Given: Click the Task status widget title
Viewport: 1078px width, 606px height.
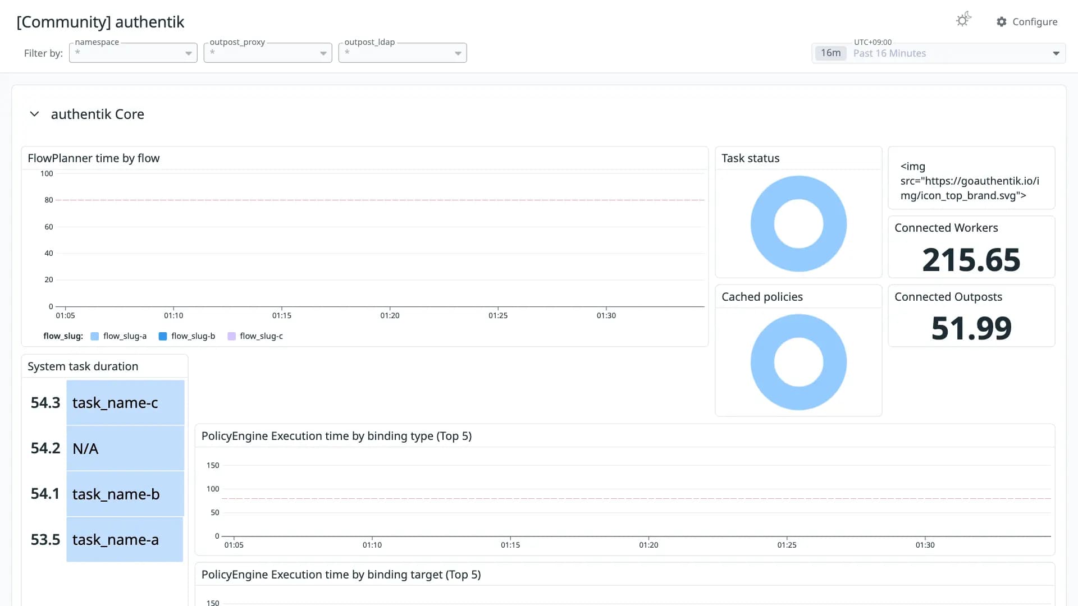Looking at the screenshot, I should (751, 158).
